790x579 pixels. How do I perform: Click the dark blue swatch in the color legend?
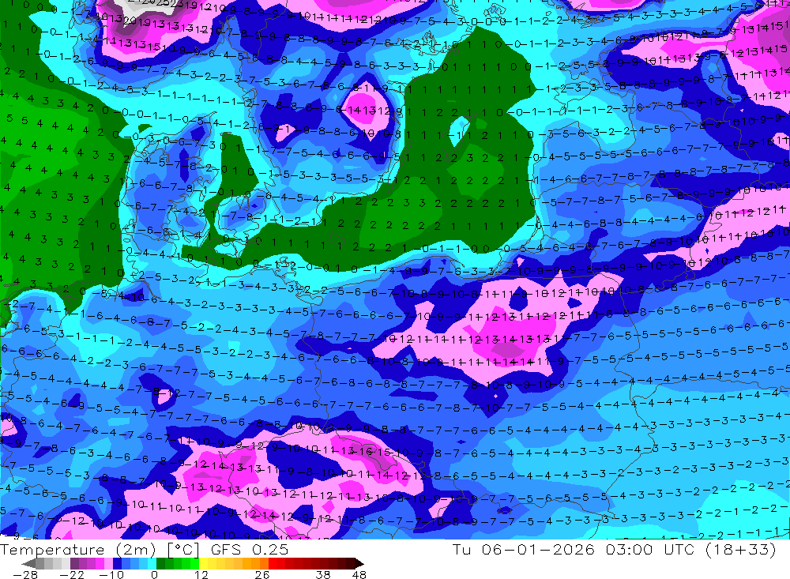117,563
